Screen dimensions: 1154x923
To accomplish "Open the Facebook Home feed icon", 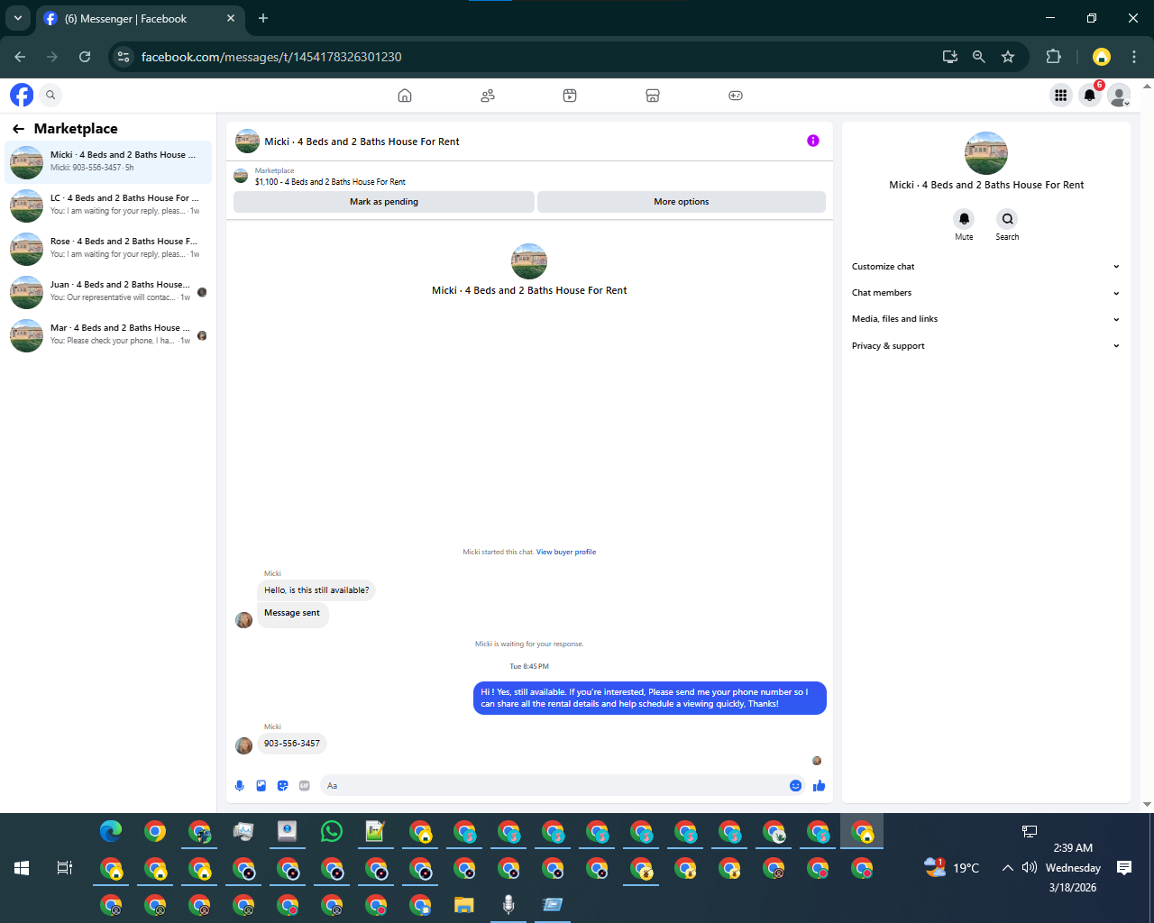I will (x=405, y=96).
